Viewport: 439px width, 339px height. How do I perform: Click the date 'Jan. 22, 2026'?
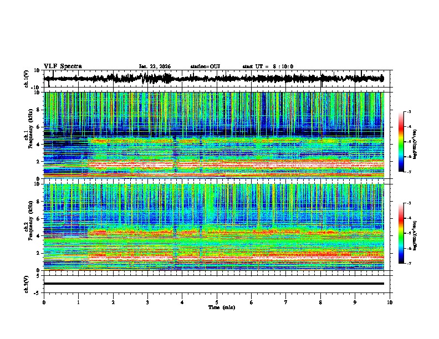pyautogui.click(x=155, y=66)
